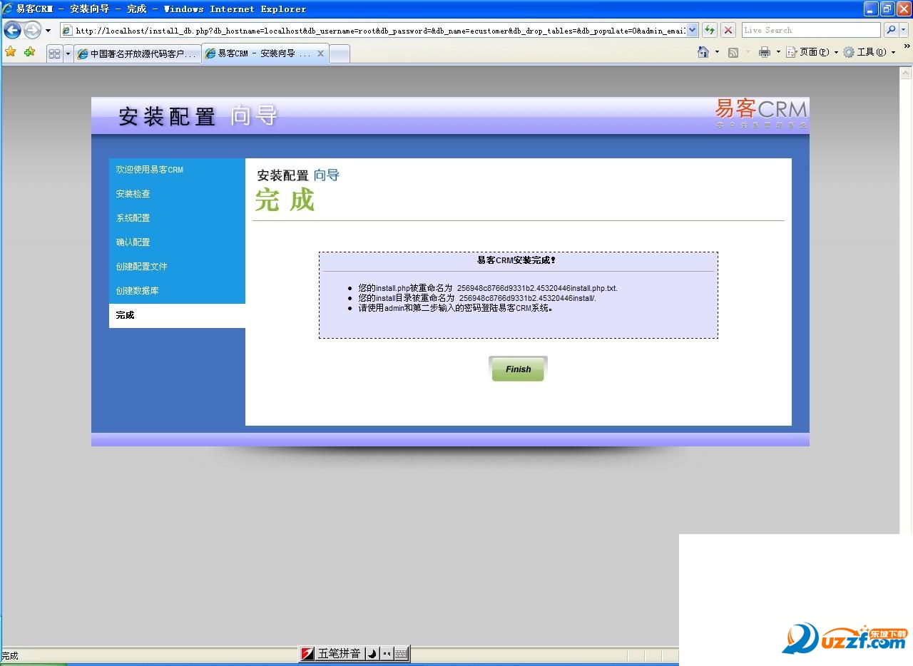Open the search provider options dropdown
This screenshot has height=666, width=913.
tap(904, 30)
